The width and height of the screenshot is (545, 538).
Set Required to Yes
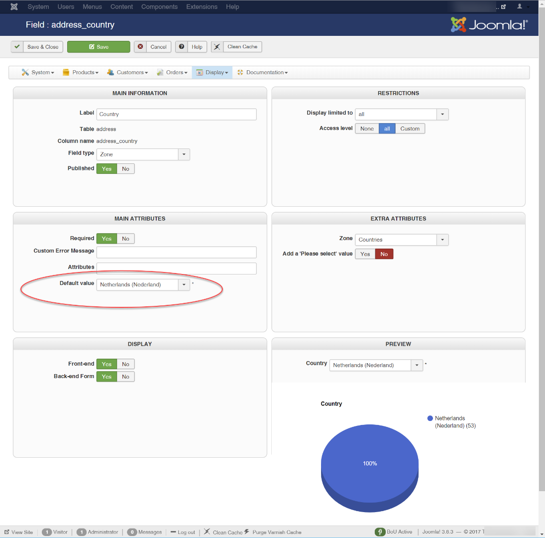coord(107,239)
